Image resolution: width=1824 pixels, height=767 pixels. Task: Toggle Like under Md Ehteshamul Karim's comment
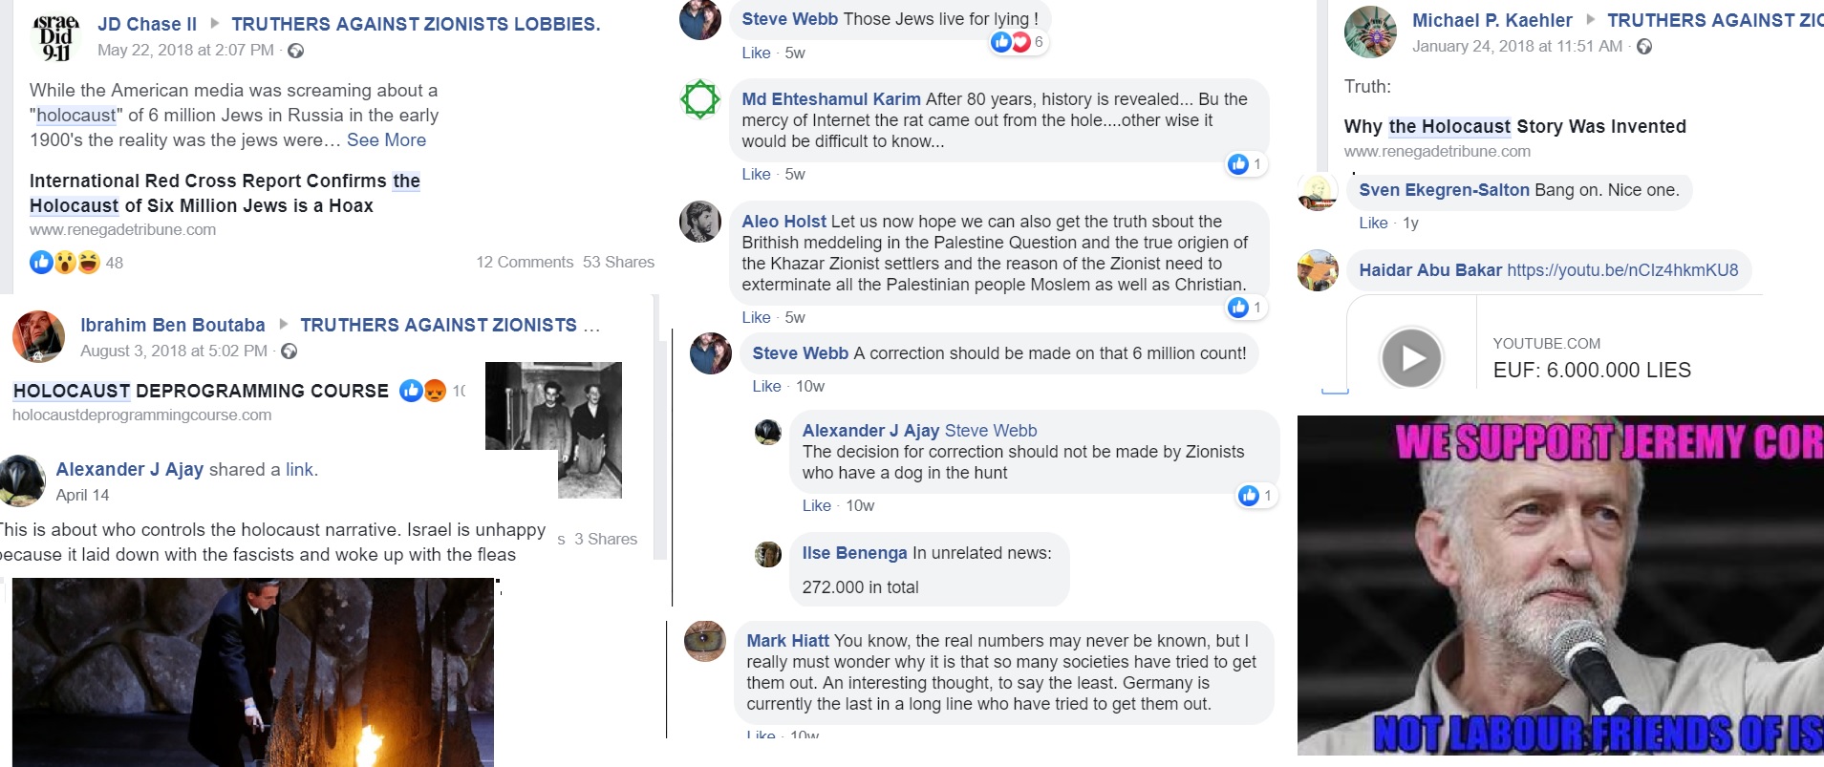click(756, 174)
